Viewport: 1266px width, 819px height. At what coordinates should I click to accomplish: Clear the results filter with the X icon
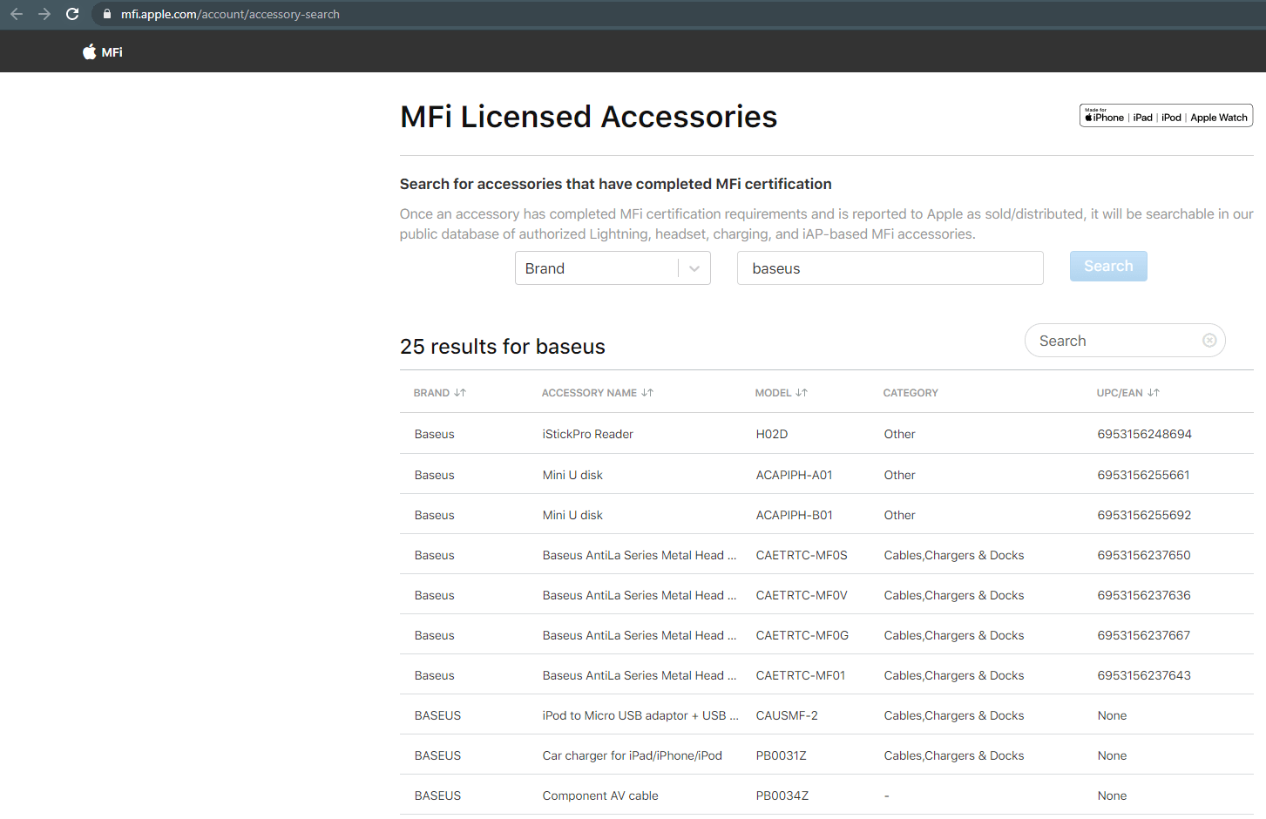pyautogui.click(x=1209, y=341)
